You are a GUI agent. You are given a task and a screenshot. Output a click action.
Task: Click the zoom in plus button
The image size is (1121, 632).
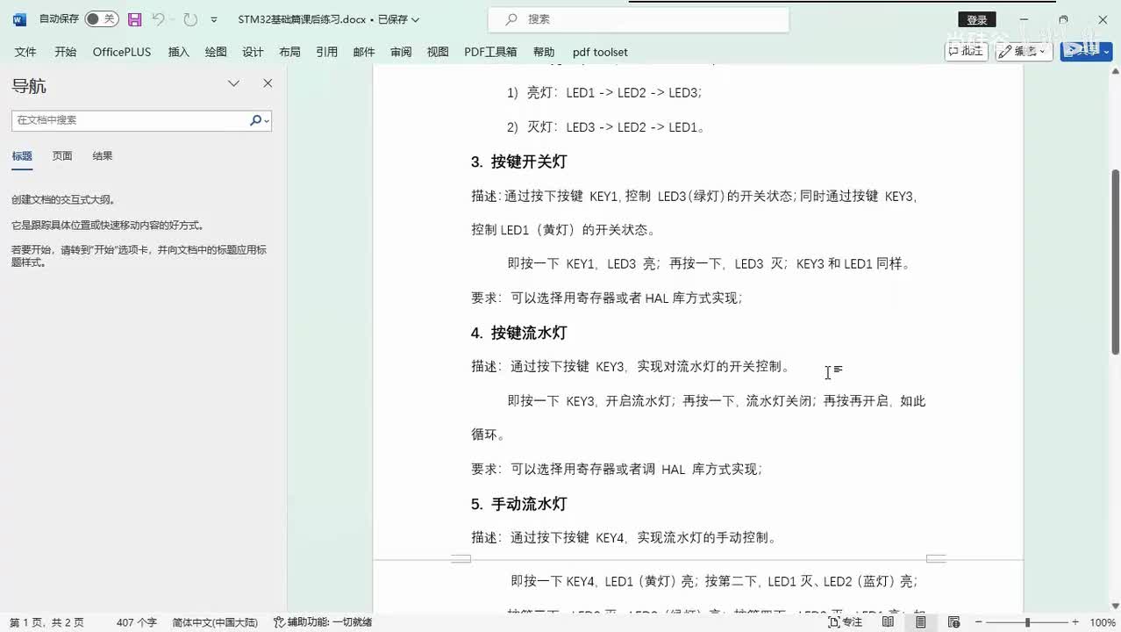point(1075,622)
